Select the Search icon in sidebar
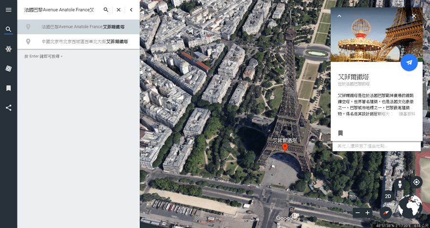This screenshot has width=430, height=228. 9,29
